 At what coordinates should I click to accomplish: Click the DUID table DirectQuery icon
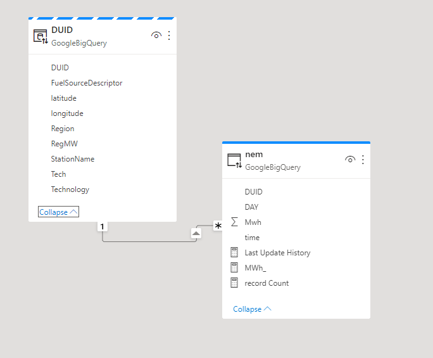41,36
